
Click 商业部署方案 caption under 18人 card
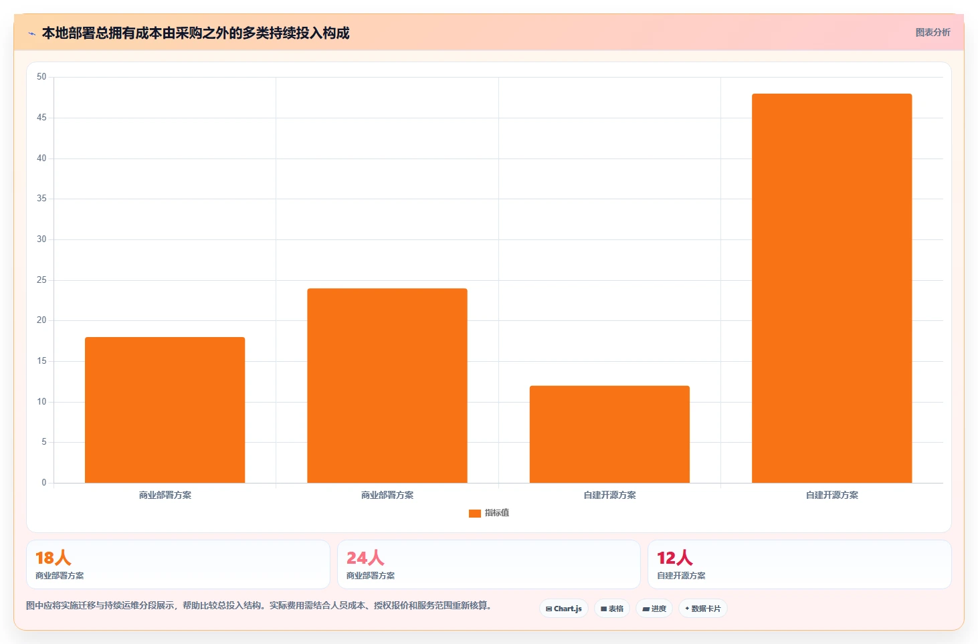(x=60, y=576)
